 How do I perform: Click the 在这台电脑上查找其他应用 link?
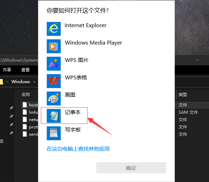click(x=78, y=149)
